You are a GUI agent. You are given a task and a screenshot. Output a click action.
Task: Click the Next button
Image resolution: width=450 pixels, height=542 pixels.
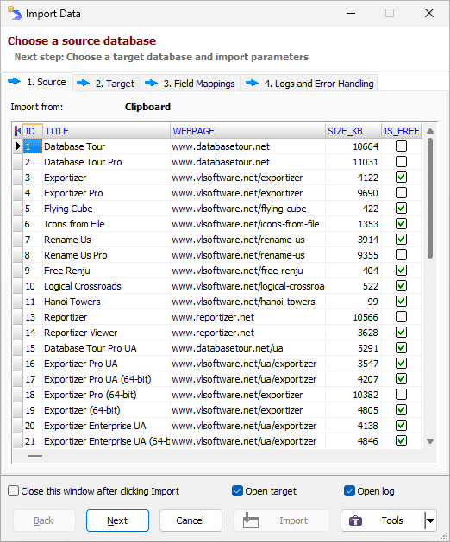pyautogui.click(x=117, y=520)
